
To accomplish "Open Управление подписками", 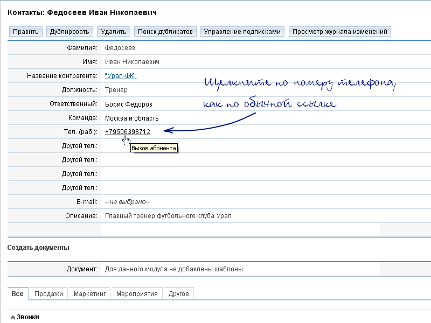I will [x=242, y=32].
